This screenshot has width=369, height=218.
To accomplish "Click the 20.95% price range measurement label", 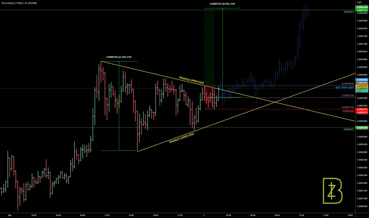I will (223, 4).
